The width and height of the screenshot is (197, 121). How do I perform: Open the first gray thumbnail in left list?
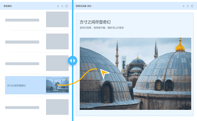pos(57,19)
